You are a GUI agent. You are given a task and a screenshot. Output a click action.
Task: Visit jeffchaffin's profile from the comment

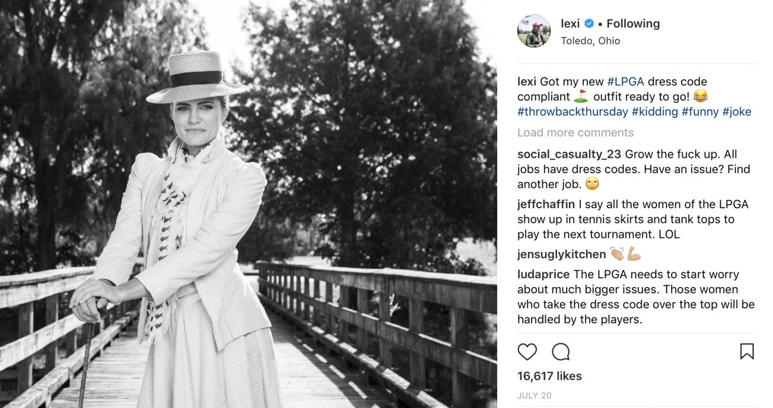546,205
